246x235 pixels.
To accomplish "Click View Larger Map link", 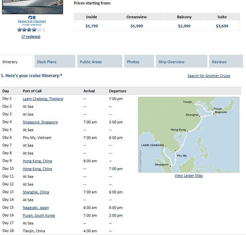I will (x=189, y=175).
